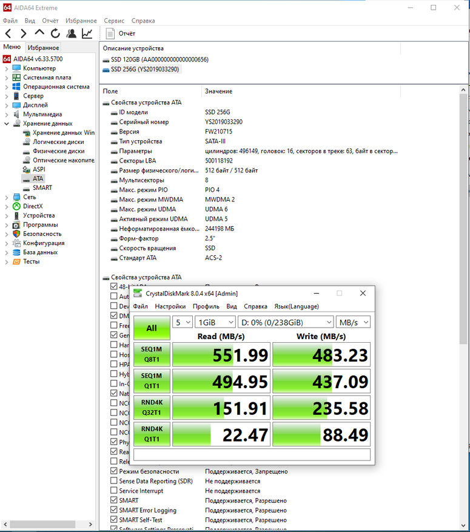The height and width of the screenshot is (532, 470).
Task: Toggle the SMART Self-Test checkbox
Action: (x=114, y=519)
